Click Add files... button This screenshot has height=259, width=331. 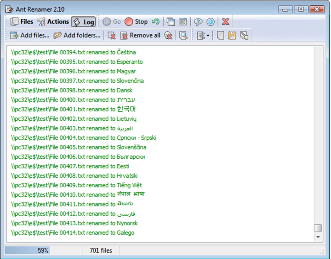point(30,36)
